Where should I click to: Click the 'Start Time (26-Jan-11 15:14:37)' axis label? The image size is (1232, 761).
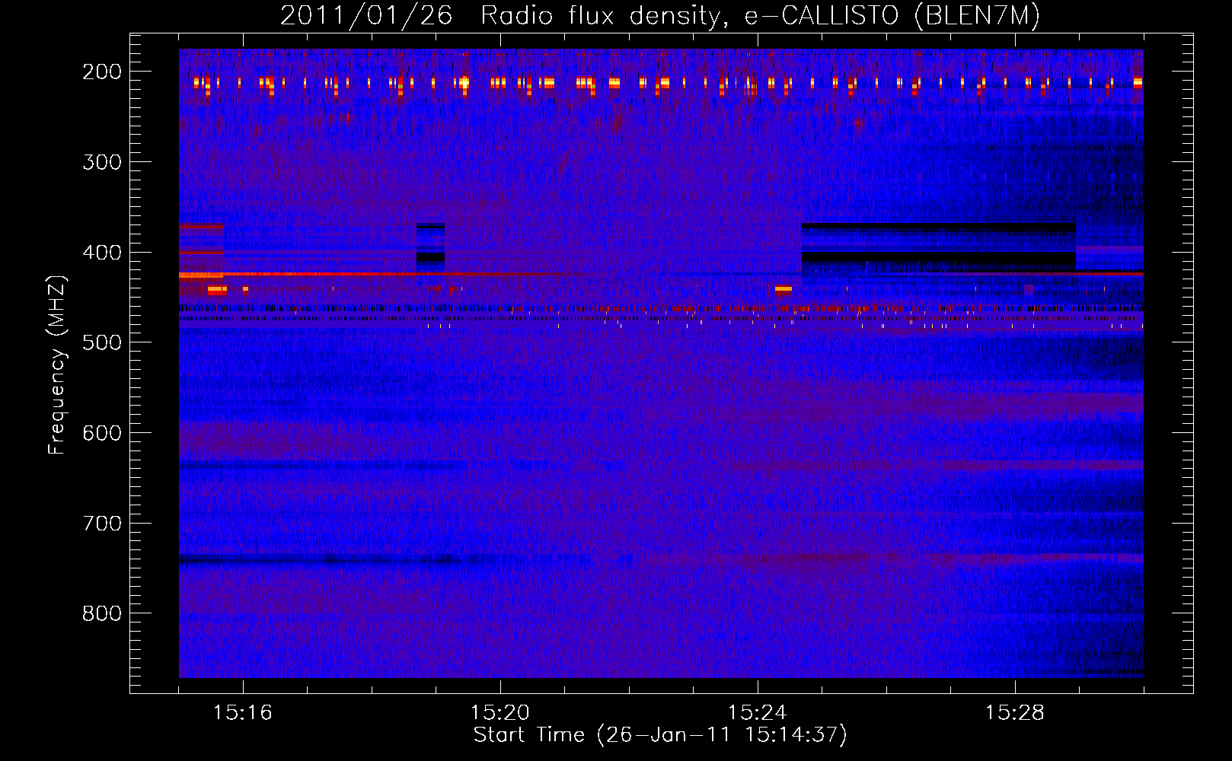[660, 735]
